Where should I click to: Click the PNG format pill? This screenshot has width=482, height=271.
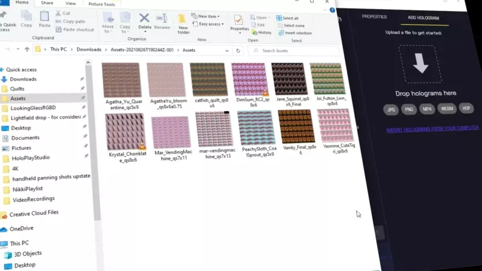(x=408, y=110)
